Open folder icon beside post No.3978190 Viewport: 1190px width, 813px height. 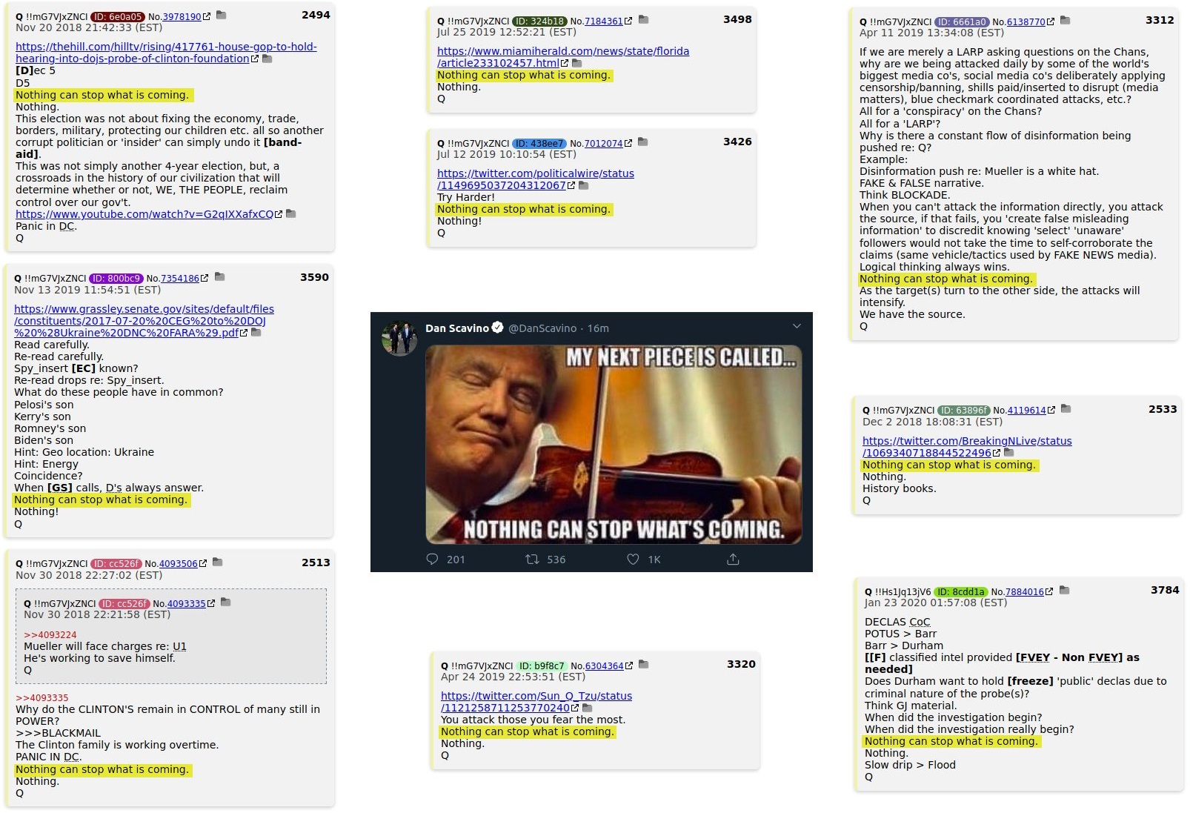(221, 15)
